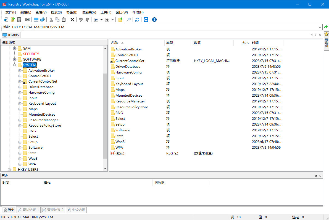Image resolution: width=329 pixels, height=220 pixels.
Task: Click the refresh icon in toolbar
Action: pyautogui.click(x=137, y=20)
